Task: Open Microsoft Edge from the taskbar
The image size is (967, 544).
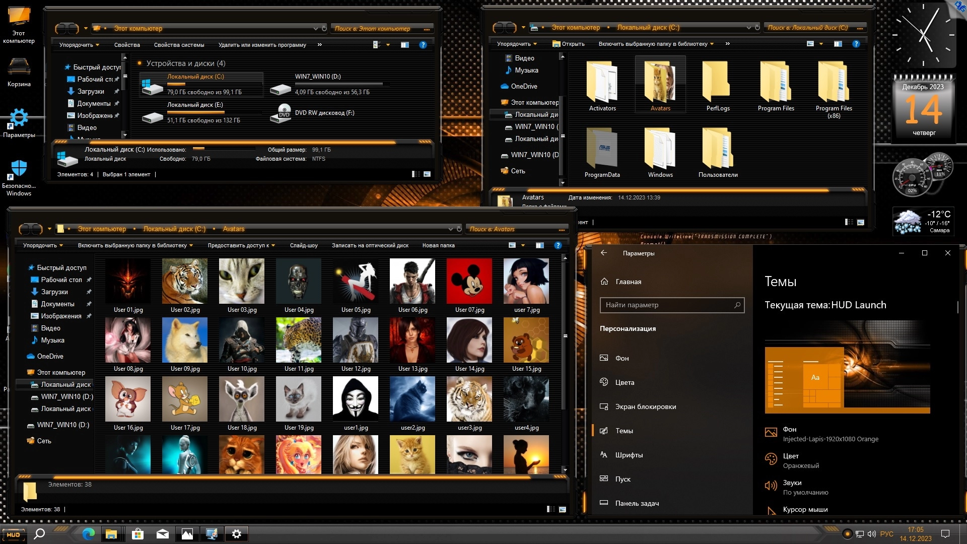Action: tap(88, 534)
